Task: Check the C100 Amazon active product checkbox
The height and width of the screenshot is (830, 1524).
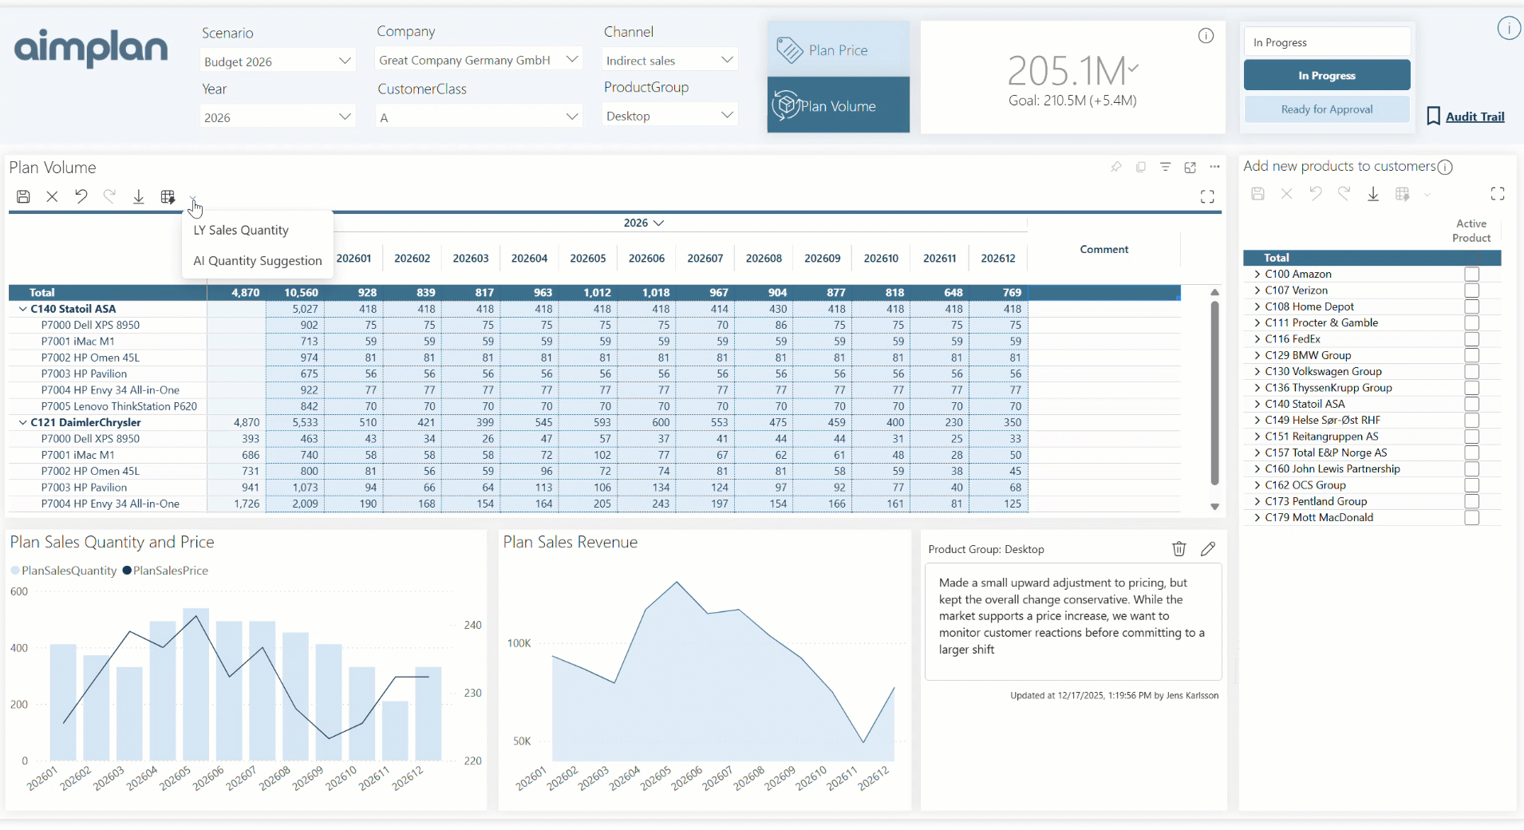Action: click(x=1471, y=274)
